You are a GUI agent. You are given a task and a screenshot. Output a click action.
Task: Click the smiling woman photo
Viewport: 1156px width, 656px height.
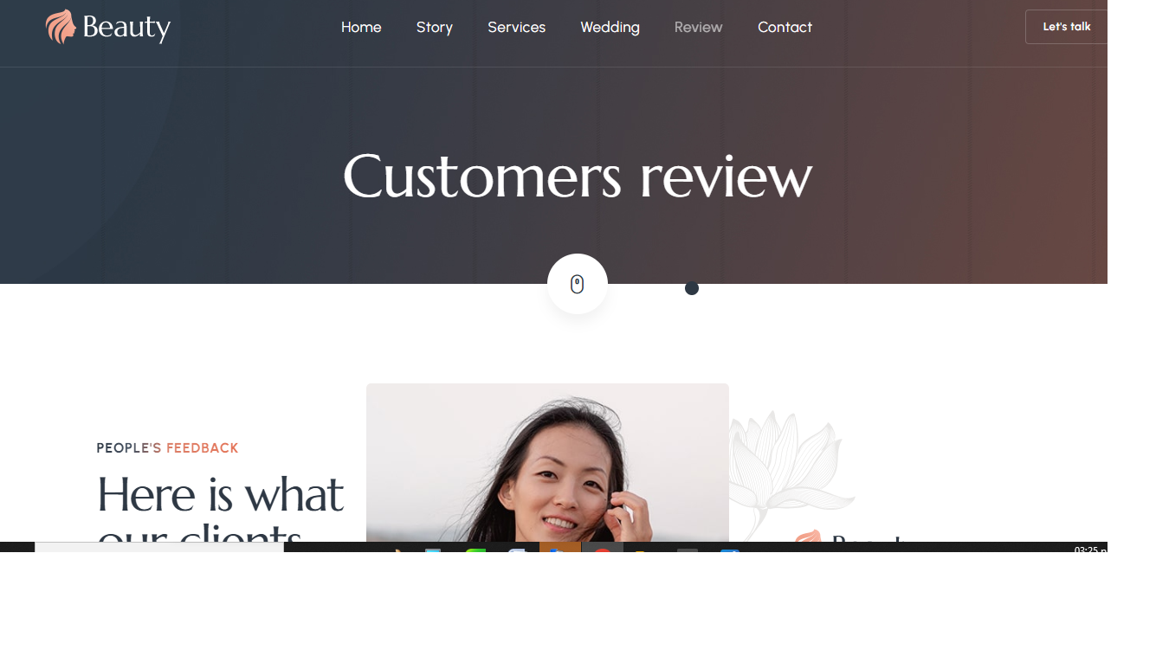(x=547, y=463)
